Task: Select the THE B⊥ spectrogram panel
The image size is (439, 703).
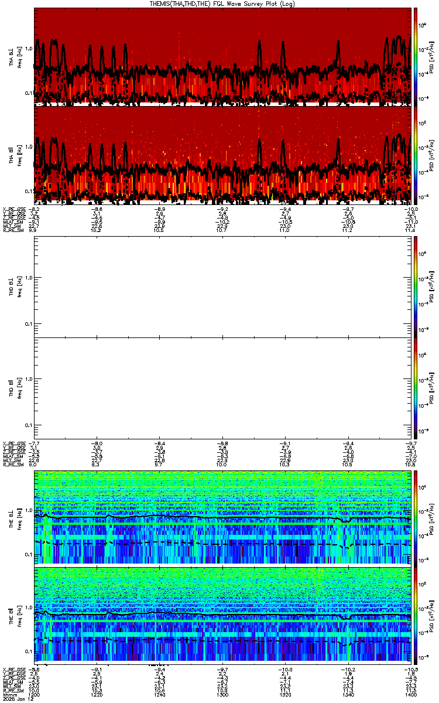Action: 223,516
